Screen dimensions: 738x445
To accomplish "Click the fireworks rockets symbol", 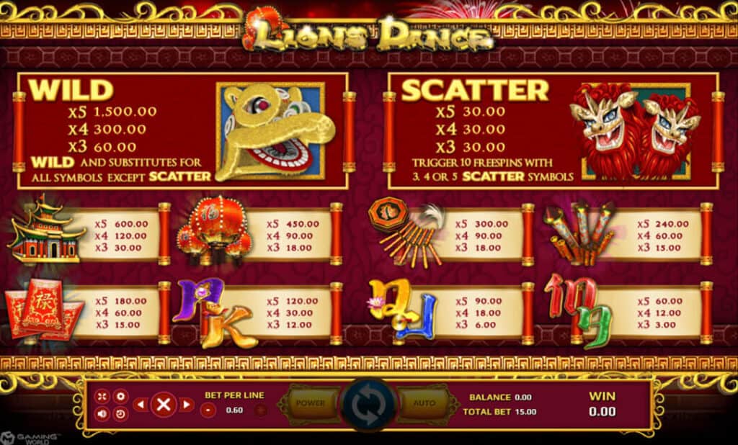I will pyautogui.click(x=579, y=233).
